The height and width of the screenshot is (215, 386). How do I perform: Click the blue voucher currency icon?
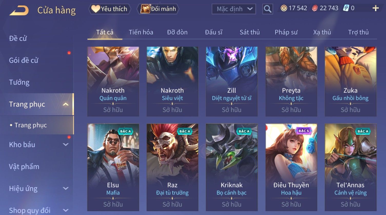tap(346, 8)
